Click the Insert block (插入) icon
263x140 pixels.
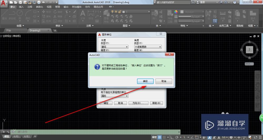pos(154,15)
